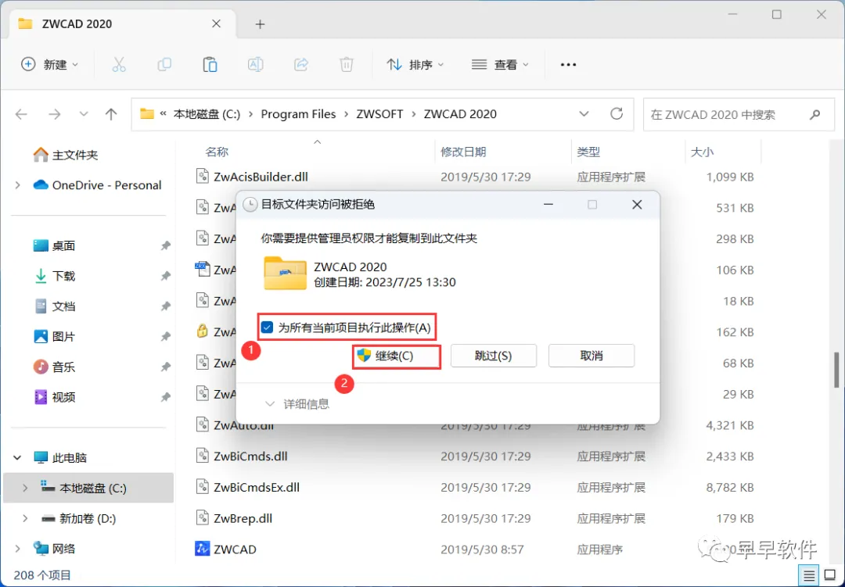Click the Cut scissors icon in toolbar
Viewport: 845px width, 587px height.
(119, 65)
